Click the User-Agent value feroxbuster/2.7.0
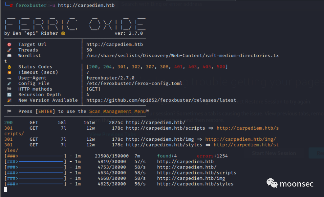 click(x=110, y=78)
